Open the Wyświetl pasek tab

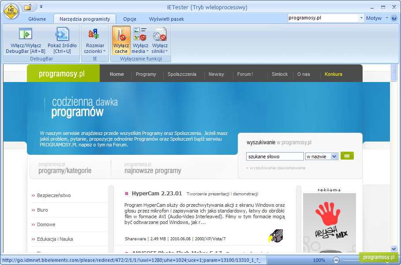pos(166,19)
